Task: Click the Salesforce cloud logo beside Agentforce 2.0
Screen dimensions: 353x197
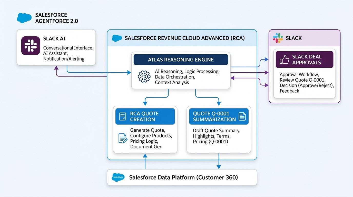Action: (x=24, y=18)
